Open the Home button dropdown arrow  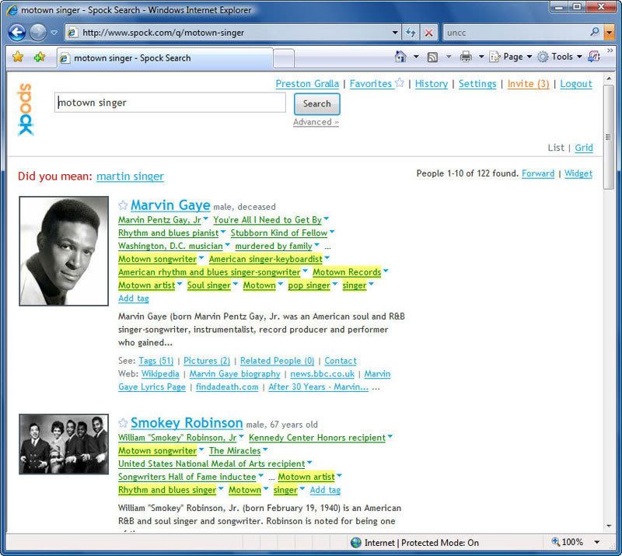pyautogui.click(x=416, y=57)
